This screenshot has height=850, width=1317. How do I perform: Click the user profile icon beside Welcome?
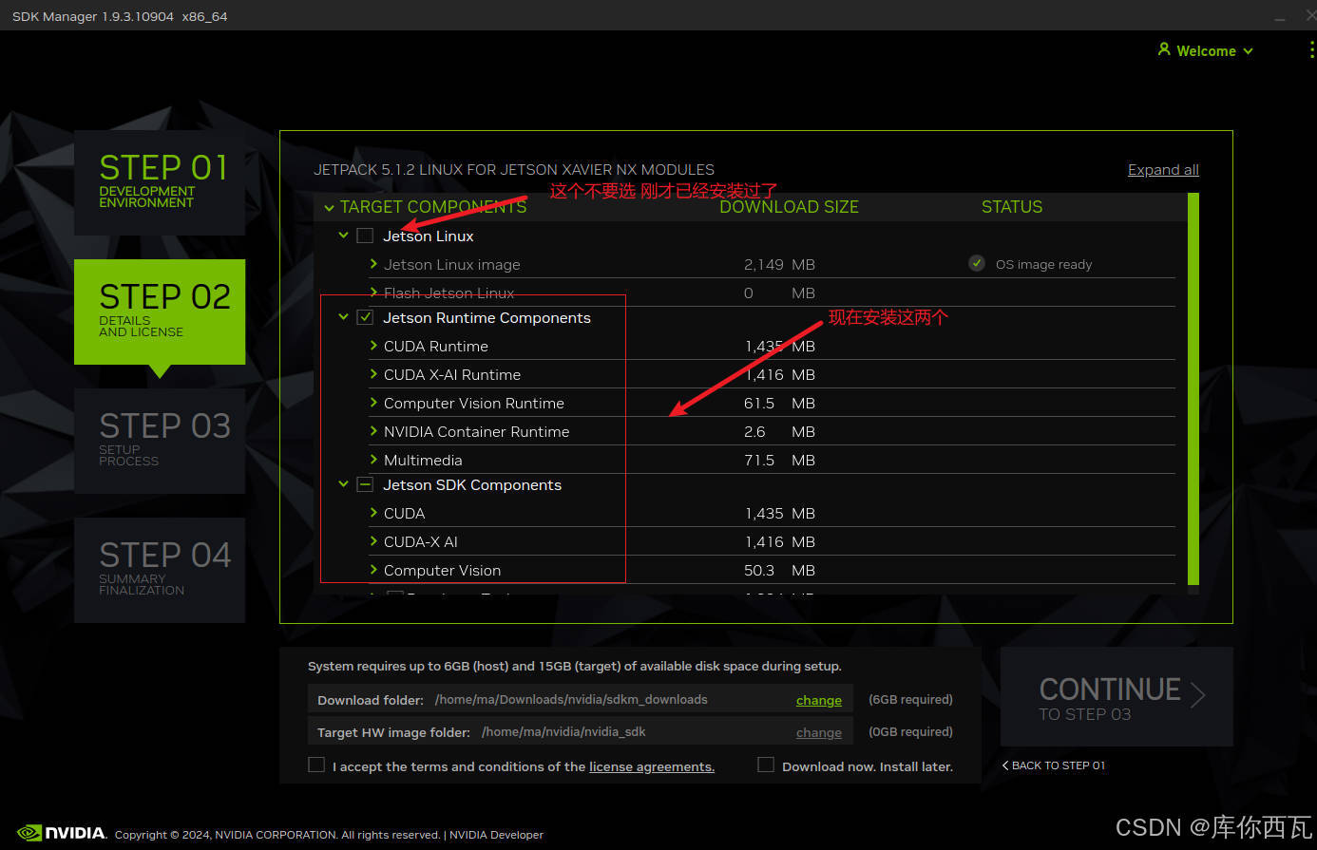[1164, 49]
